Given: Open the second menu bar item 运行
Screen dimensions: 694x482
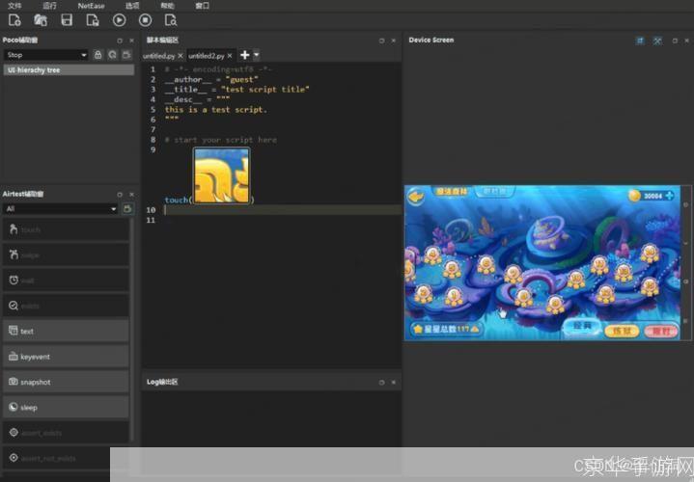Looking at the screenshot, I should (x=49, y=6).
